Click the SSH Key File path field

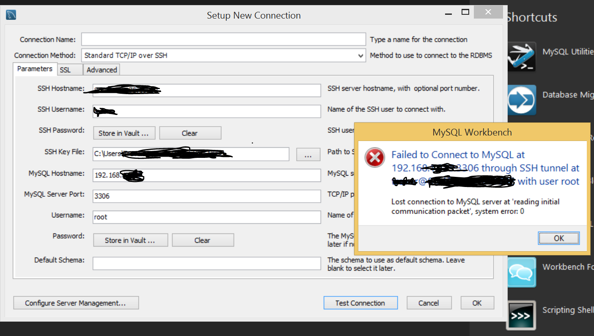coord(191,154)
